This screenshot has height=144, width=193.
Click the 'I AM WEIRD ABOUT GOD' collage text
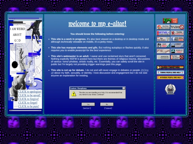coord(18,34)
